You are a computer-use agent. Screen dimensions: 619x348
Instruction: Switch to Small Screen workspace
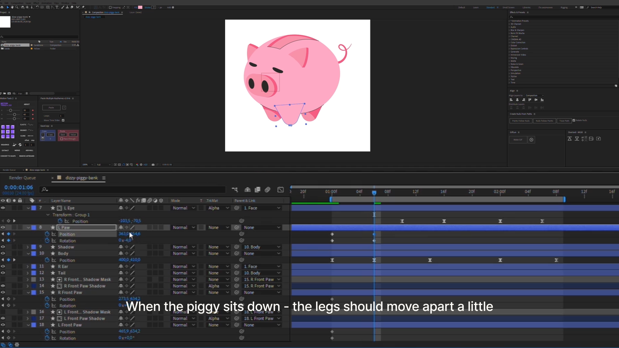(x=508, y=7)
